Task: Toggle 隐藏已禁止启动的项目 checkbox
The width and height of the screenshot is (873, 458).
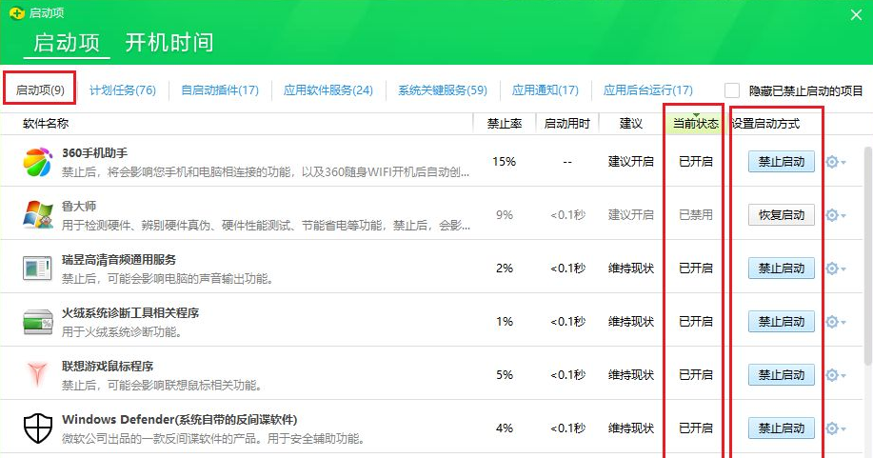Action: pos(732,90)
